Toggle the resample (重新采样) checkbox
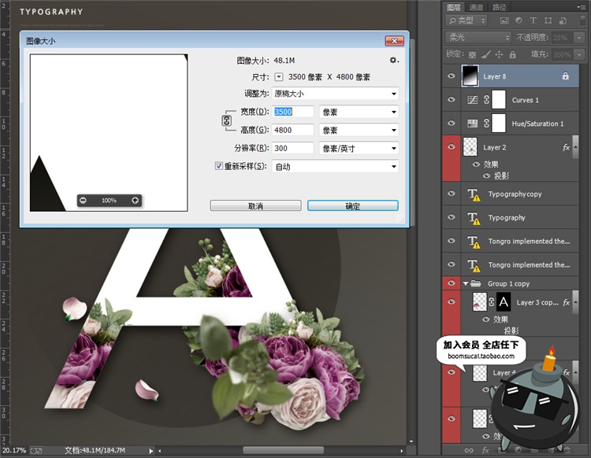Image resolution: width=591 pixels, height=458 pixels. (219, 166)
